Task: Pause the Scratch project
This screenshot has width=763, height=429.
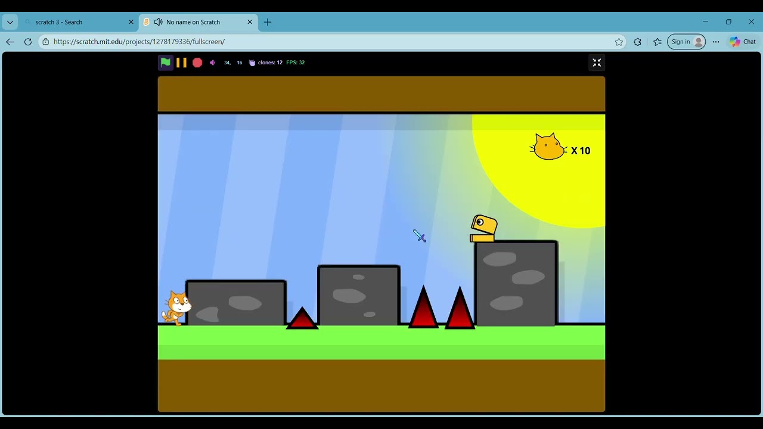Action: (x=181, y=63)
